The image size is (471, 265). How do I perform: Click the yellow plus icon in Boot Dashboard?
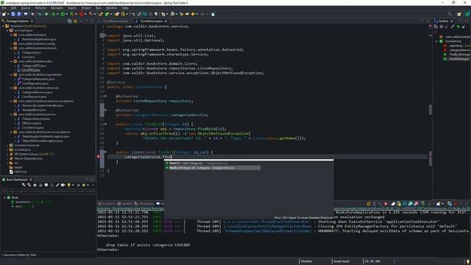[x=84, y=185]
